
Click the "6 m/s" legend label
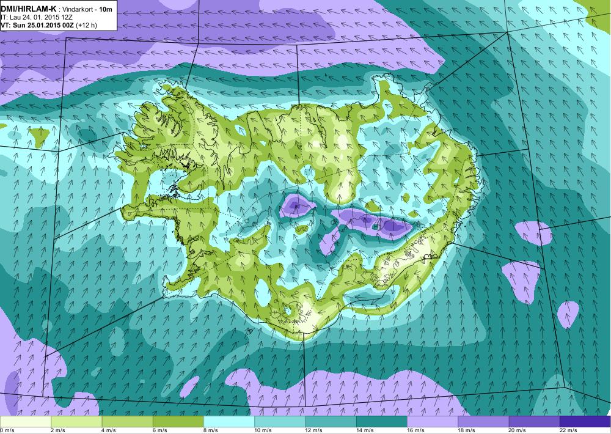pos(159,430)
